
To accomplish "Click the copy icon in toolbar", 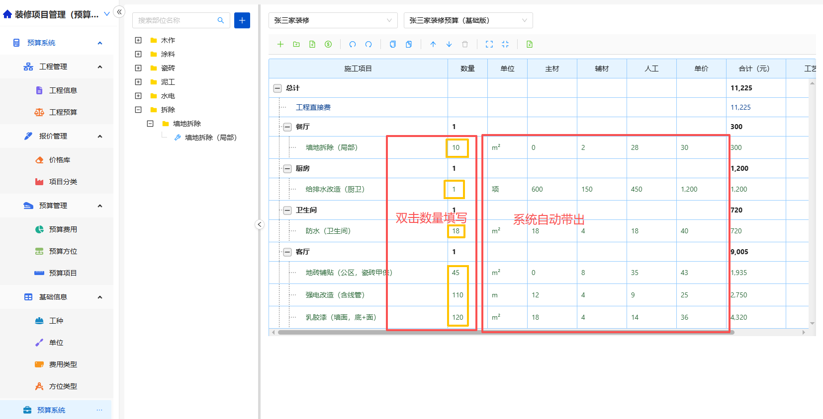I will click(x=393, y=44).
